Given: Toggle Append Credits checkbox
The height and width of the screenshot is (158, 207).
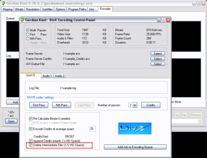Looking at the screenshot, I should (x=31, y=141).
